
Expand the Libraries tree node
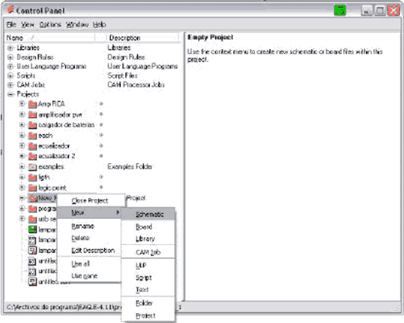[x=11, y=48]
